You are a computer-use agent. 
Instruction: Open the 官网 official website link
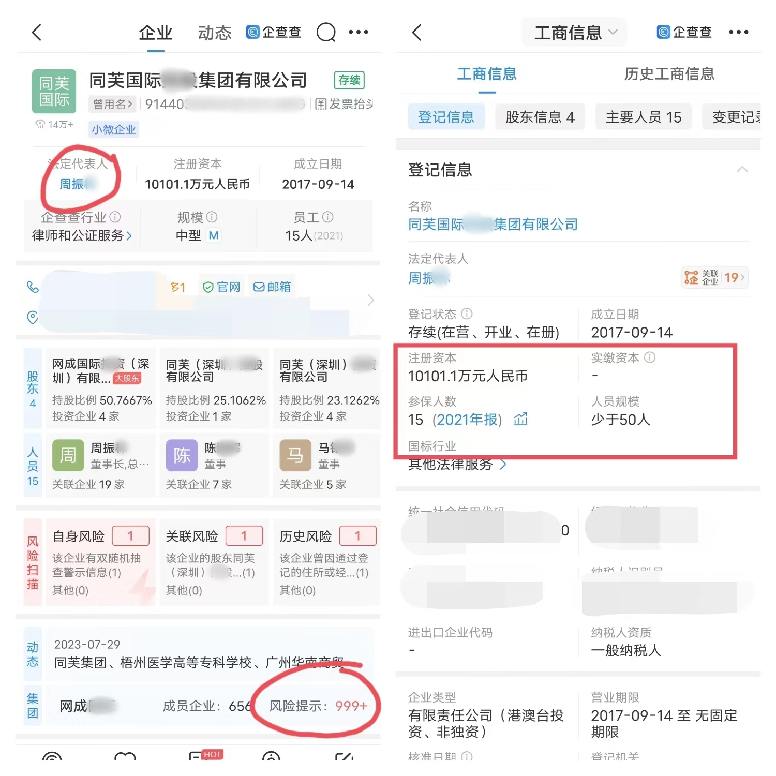click(x=221, y=287)
